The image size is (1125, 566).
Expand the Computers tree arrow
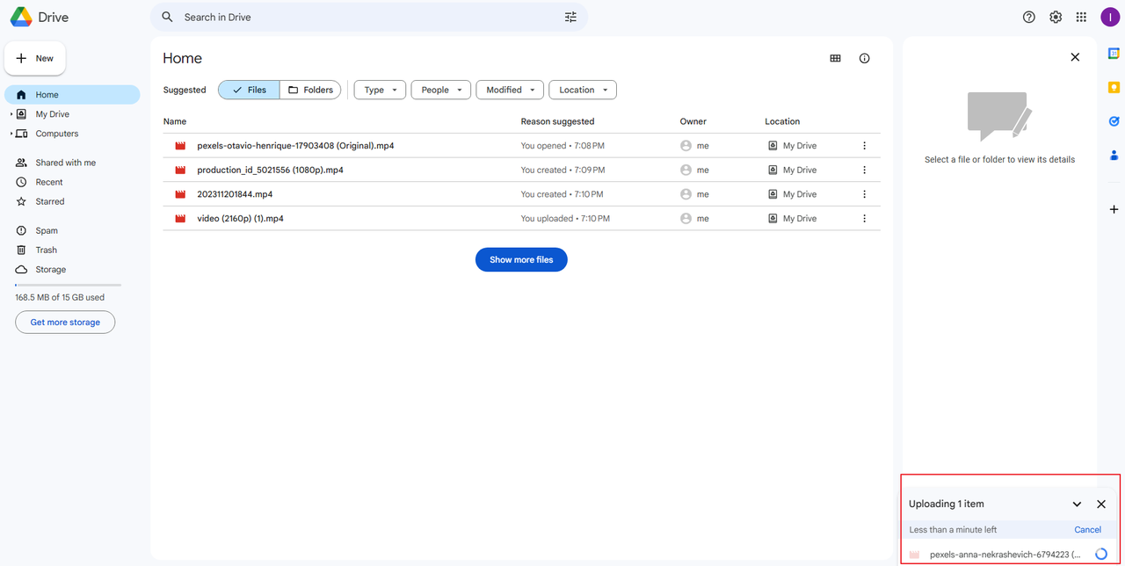[11, 134]
